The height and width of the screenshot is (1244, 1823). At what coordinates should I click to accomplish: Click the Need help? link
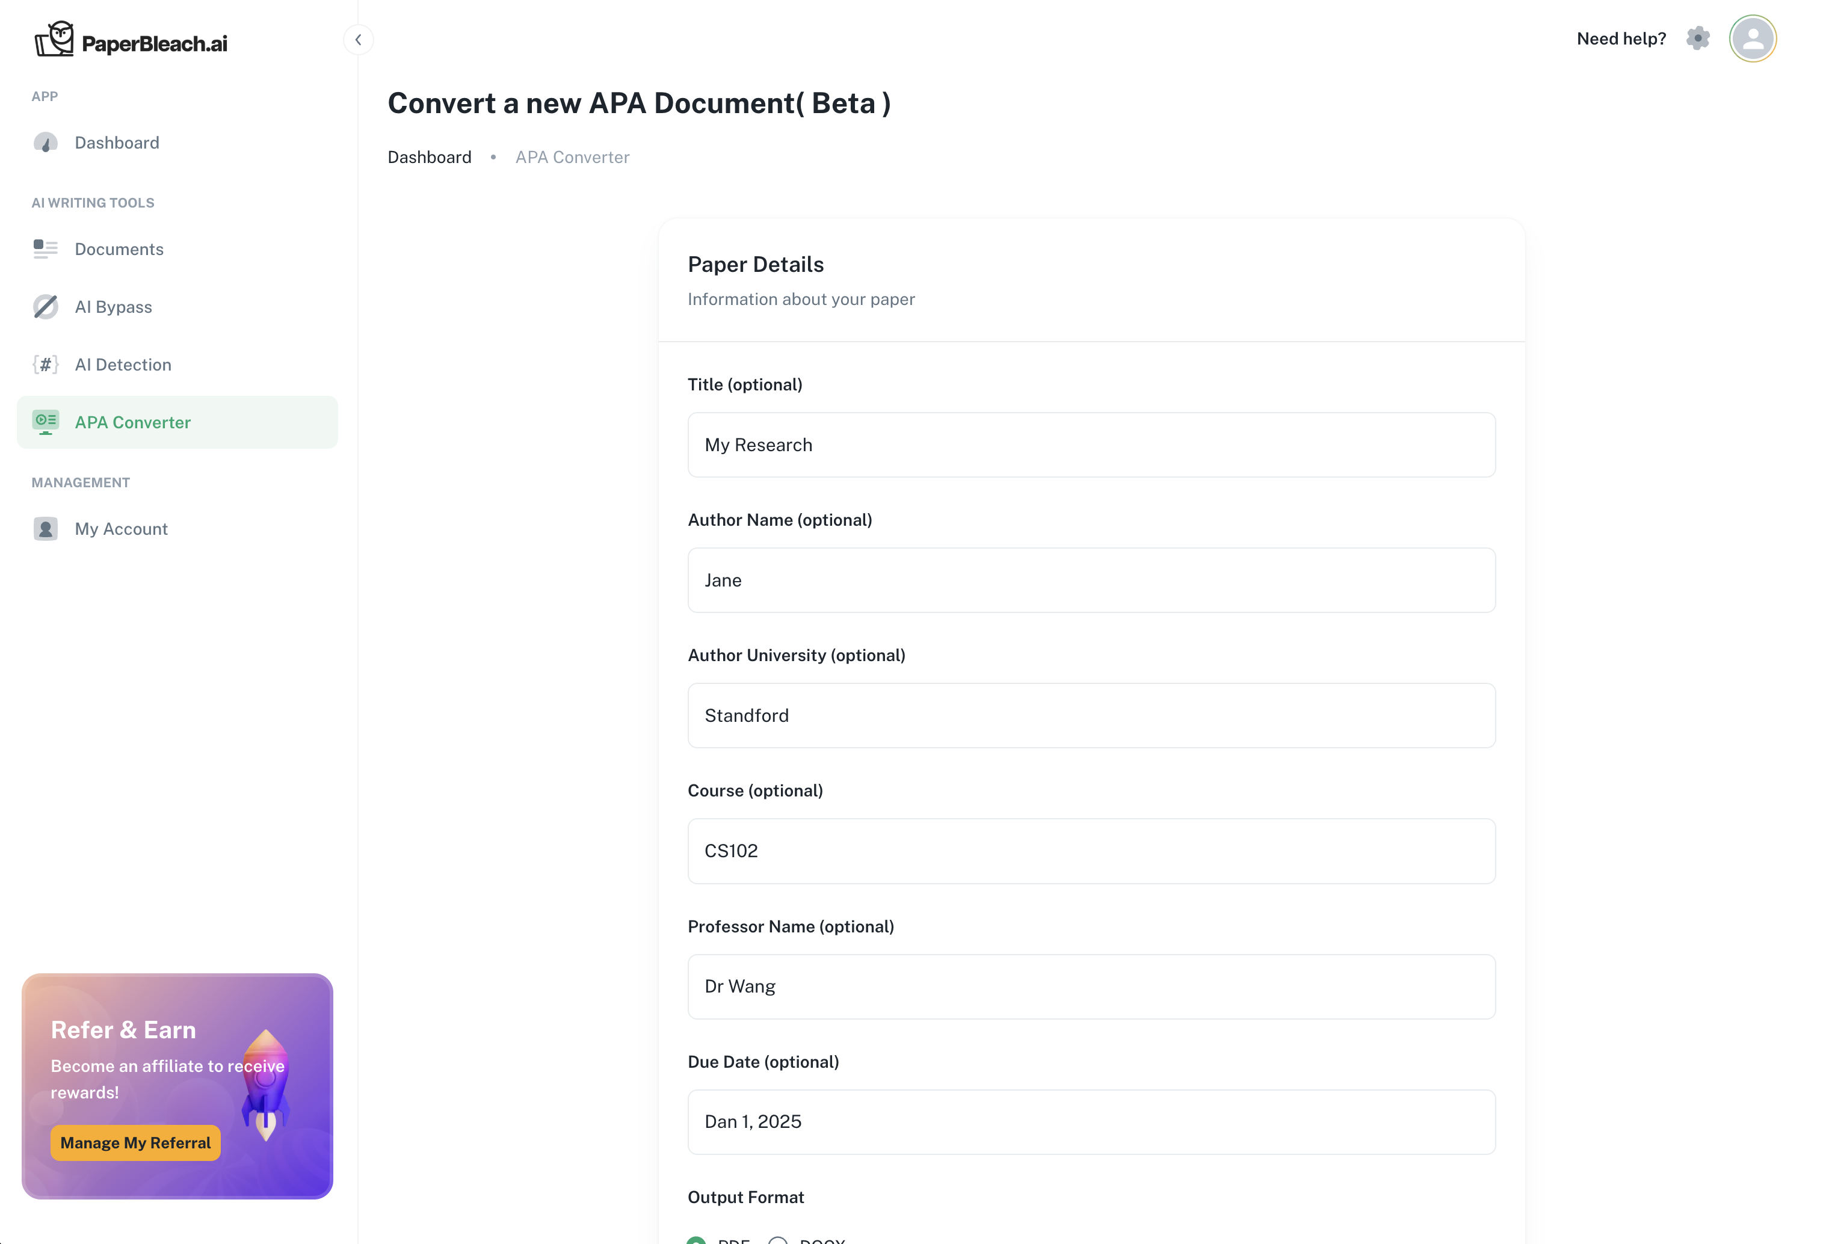(1621, 38)
